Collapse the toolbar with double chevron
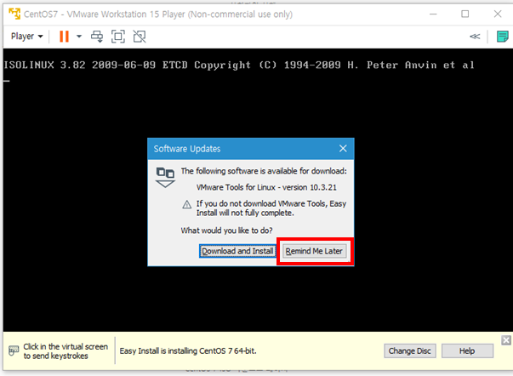 [475, 37]
